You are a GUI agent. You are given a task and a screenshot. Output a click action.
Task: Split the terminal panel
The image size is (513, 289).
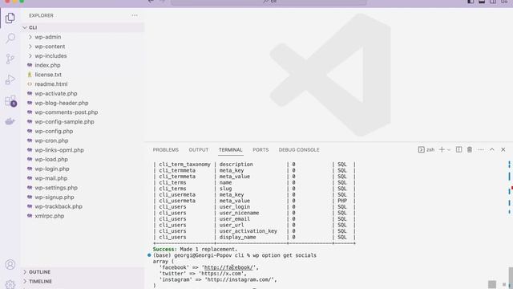458,150
